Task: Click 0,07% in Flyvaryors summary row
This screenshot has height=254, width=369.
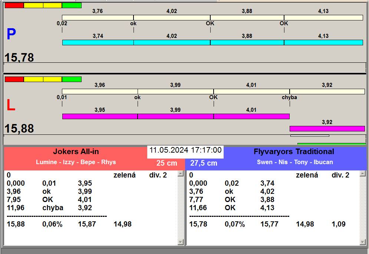Action: 235,224
